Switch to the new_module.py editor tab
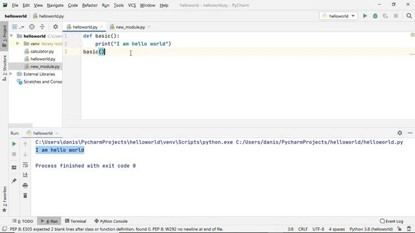Image resolution: width=415 pixels, height=233 pixels. [x=130, y=27]
